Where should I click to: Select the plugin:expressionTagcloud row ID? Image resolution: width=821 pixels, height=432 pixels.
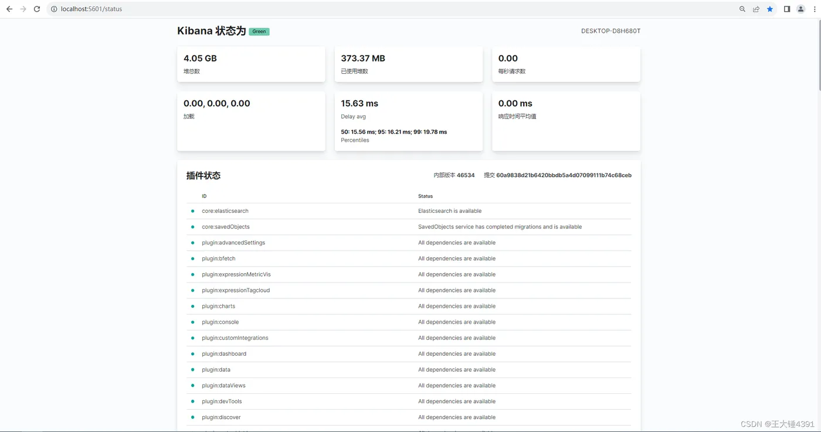point(236,290)
